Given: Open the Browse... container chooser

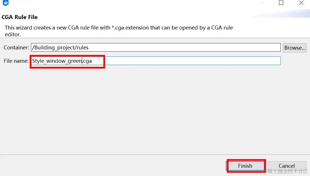Looking at the screenshot, I should coord(295,48).
